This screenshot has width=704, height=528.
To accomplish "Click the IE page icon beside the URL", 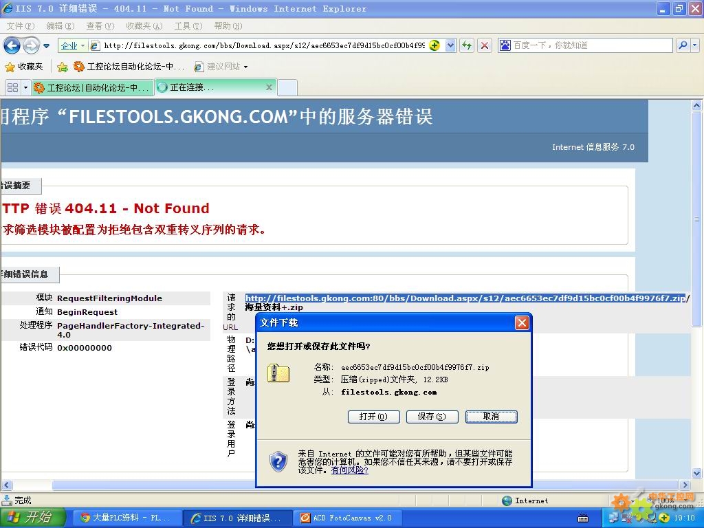I will (95, 45).
